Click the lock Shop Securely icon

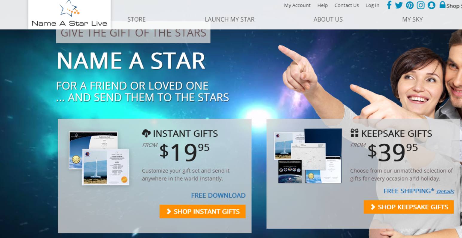[x=443, y=5]
